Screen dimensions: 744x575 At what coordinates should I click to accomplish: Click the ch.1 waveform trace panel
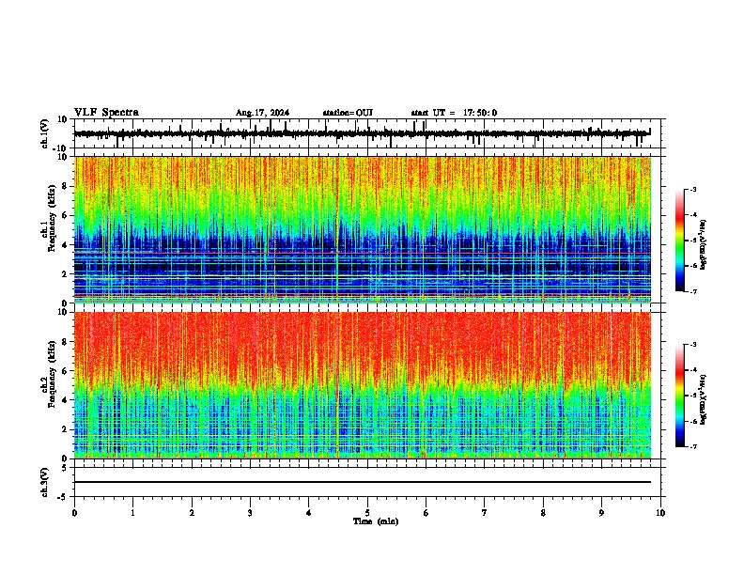tap(367, 133)
